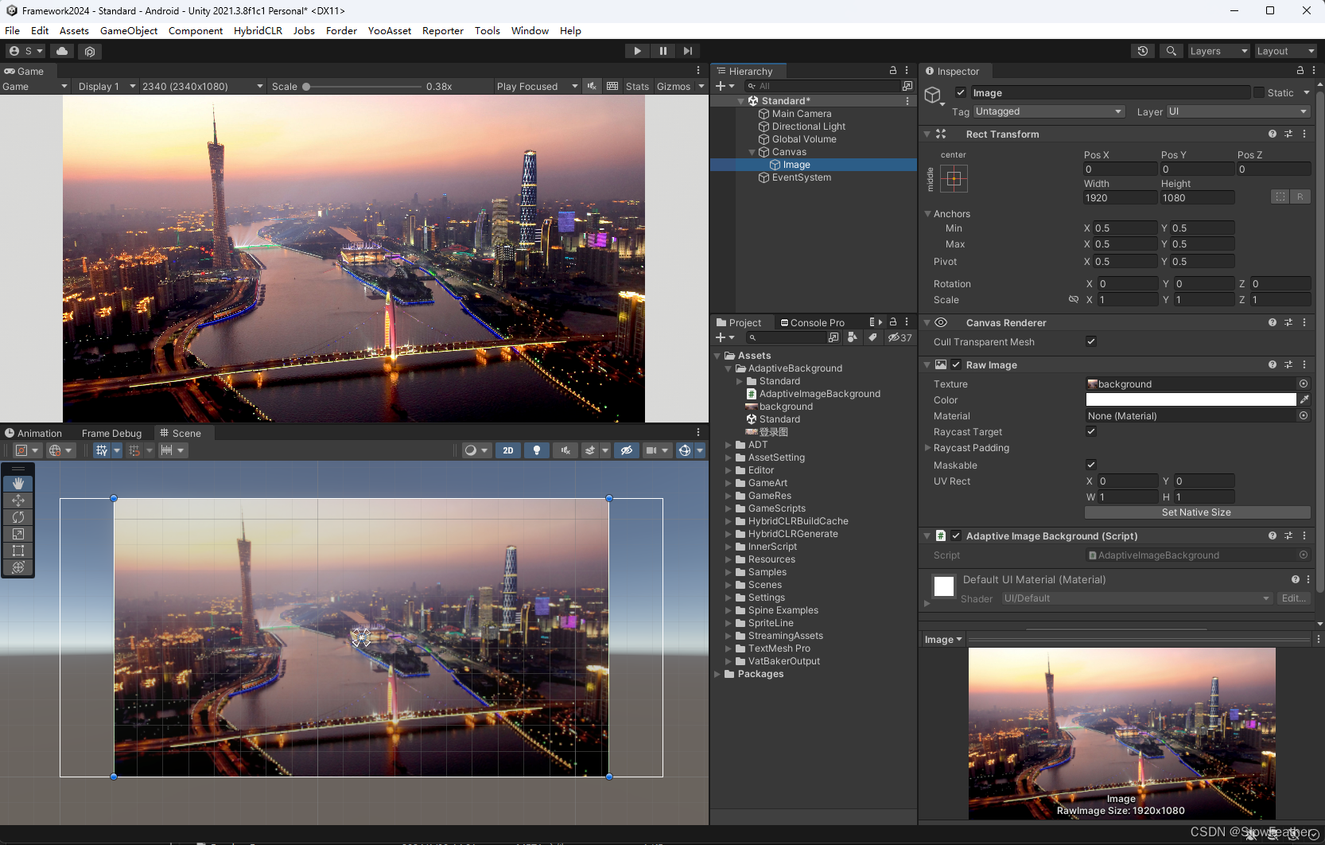Switch to the Console Pro tab

pyautogui.click(x=813, y=323)
